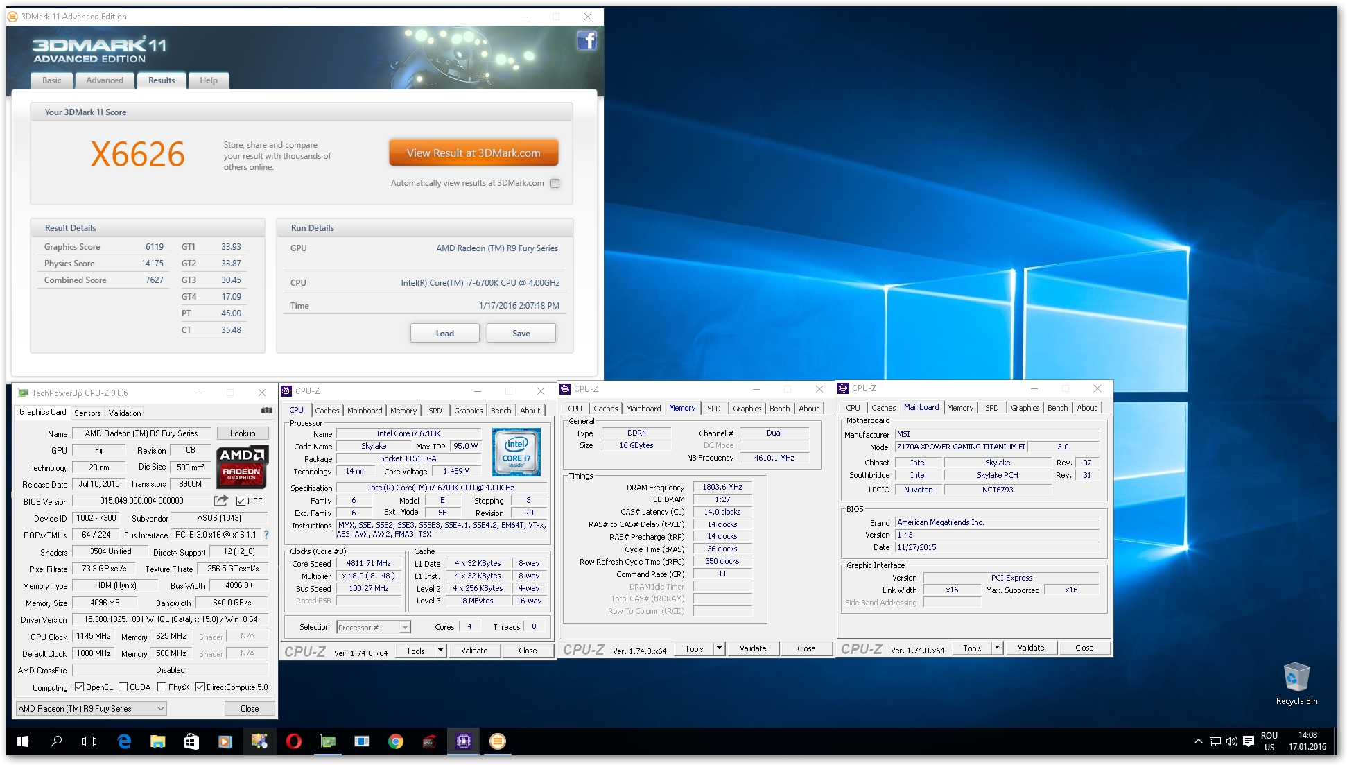The height and width of the screenshot is (765, 1347).
Task: Click the Save button in Run Details
Action: [x=521, y=334]
